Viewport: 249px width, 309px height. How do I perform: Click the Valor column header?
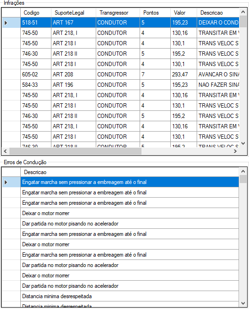pyautogui.click(x=183, y=13)
